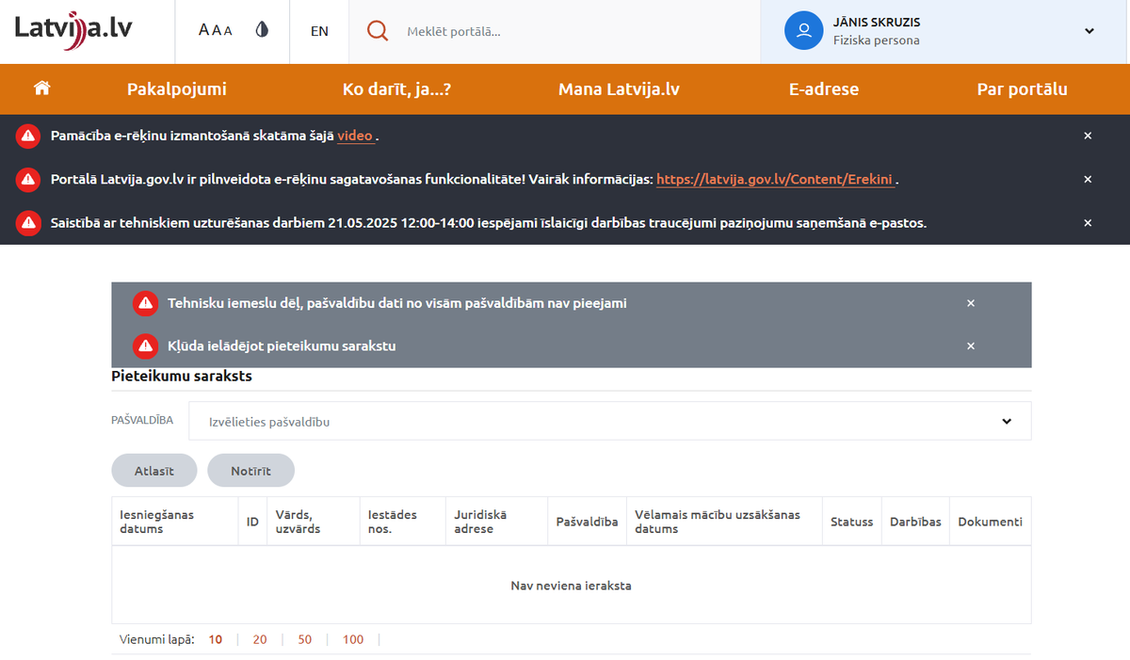Click the Statuss column header
The height and width of the screenshot is (660, 1130).
[851, 522]
